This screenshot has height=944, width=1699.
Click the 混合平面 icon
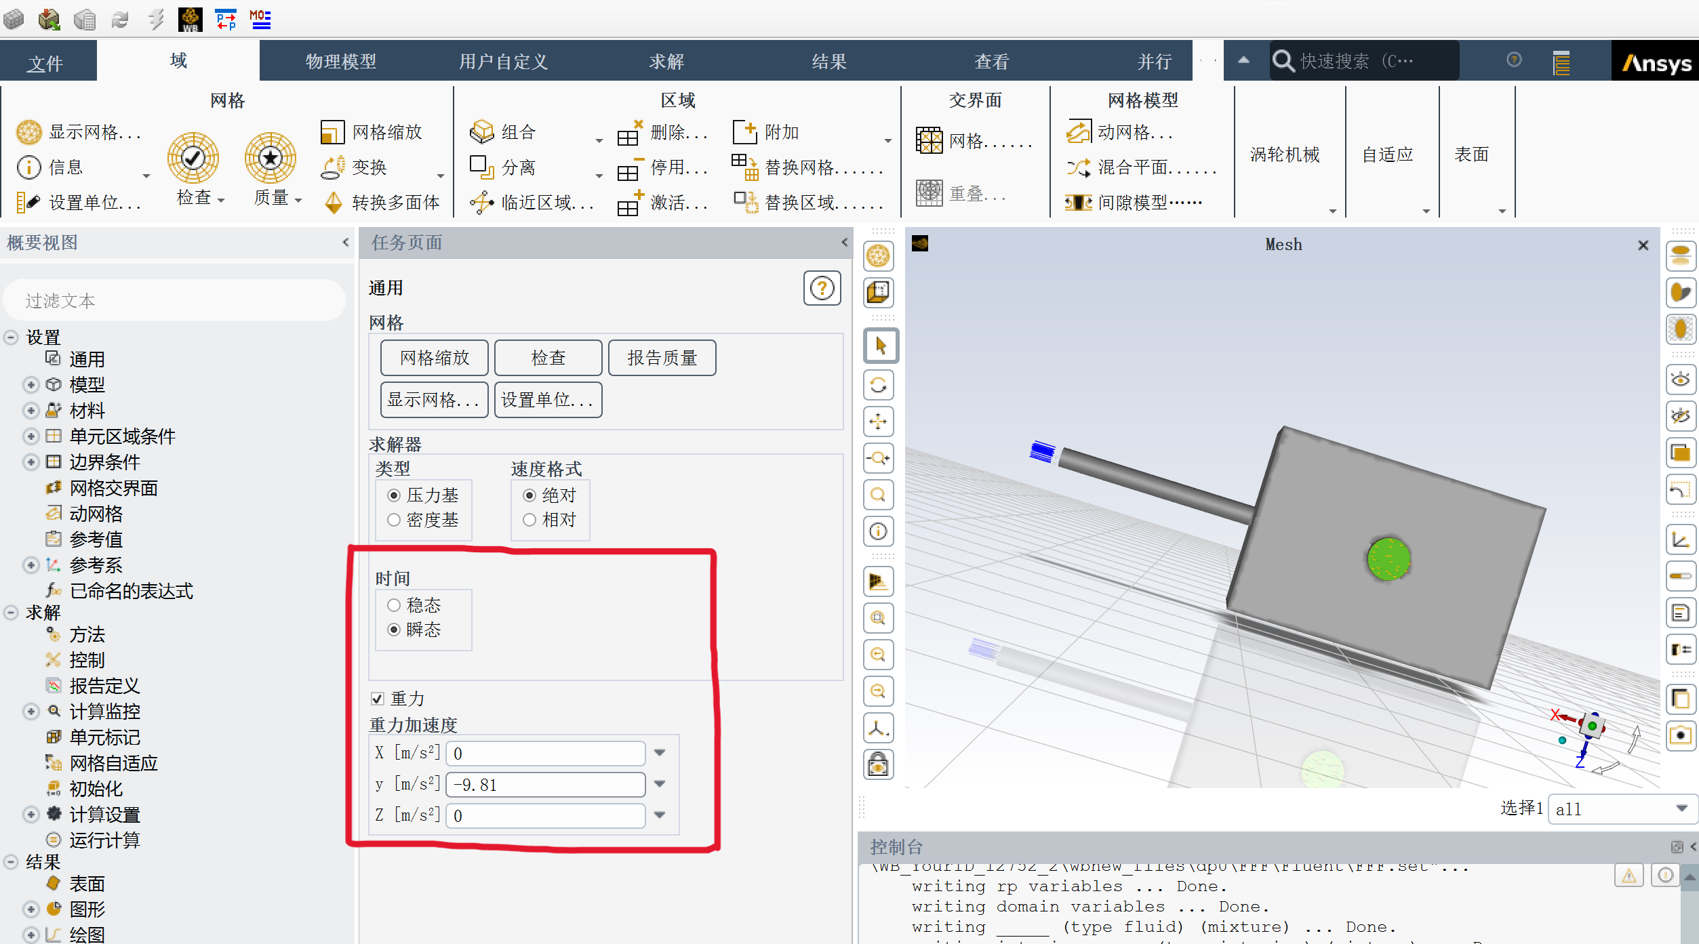[1079, 167]
